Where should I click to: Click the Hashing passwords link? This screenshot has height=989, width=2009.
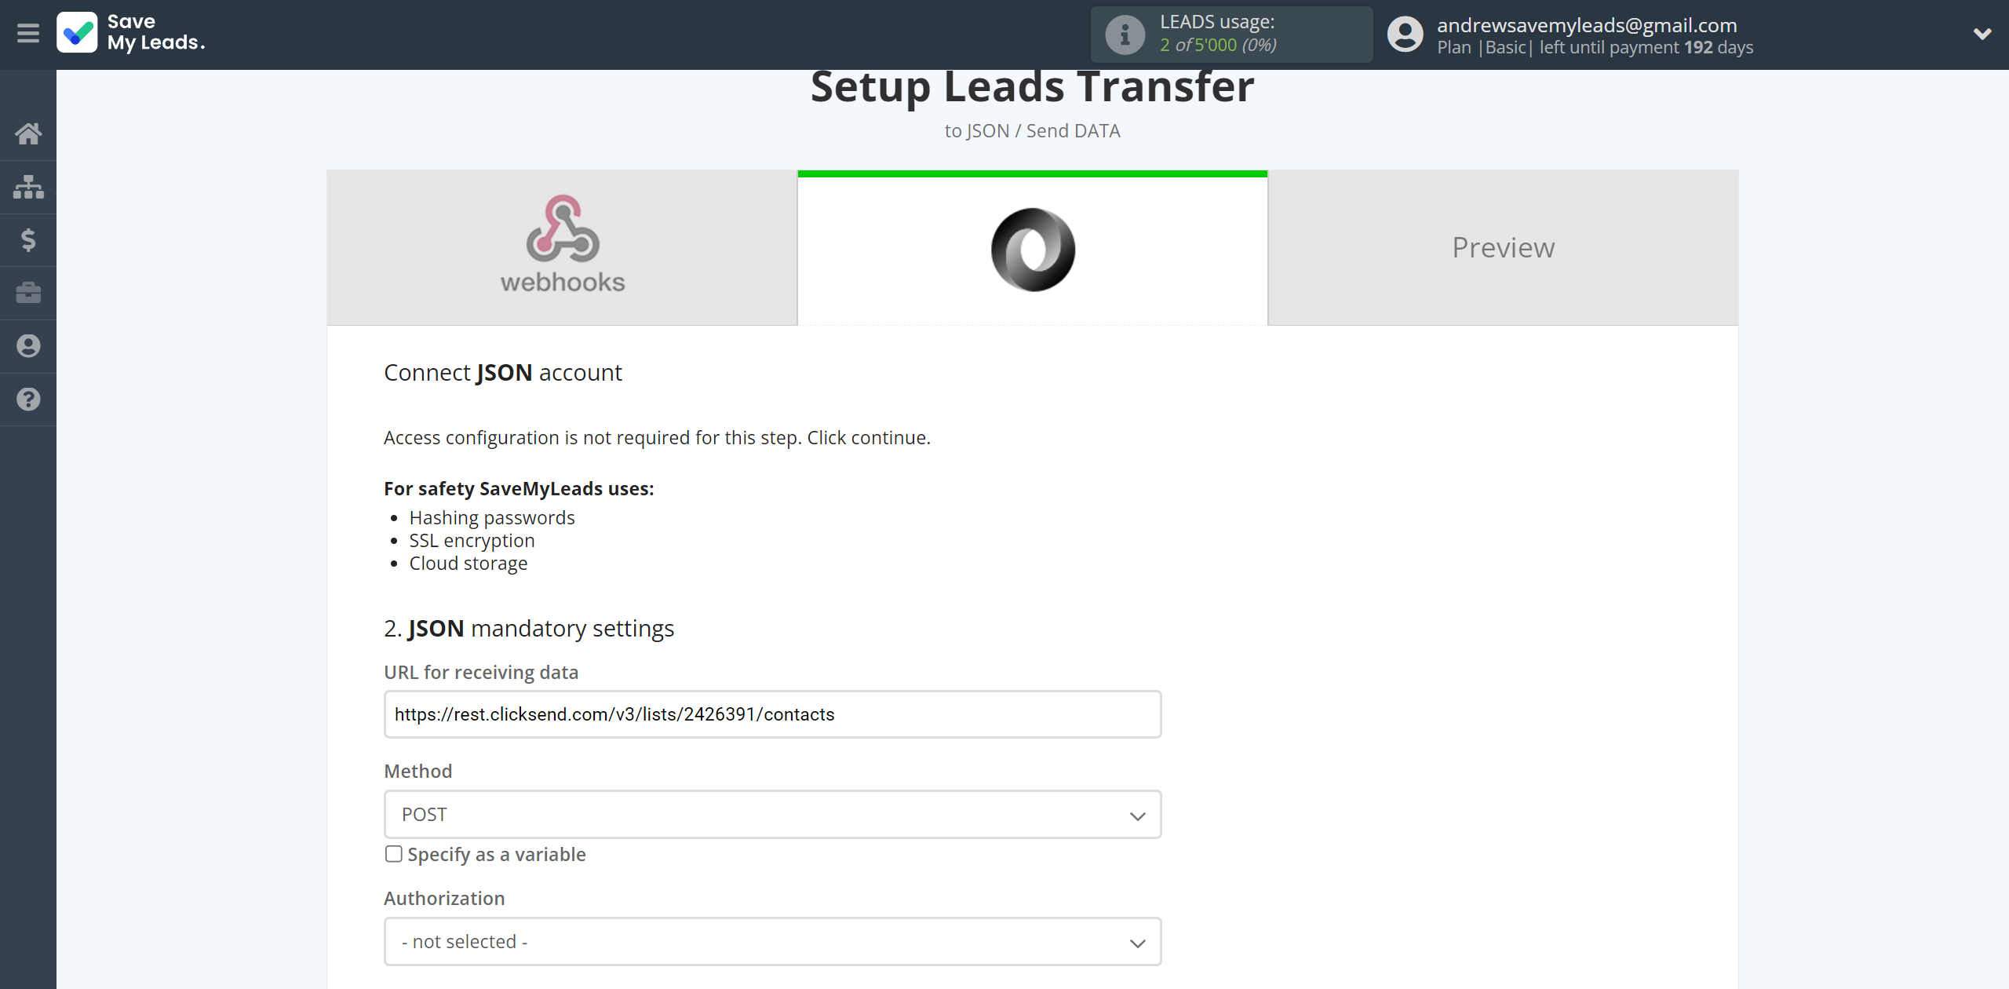click(492, 516)
